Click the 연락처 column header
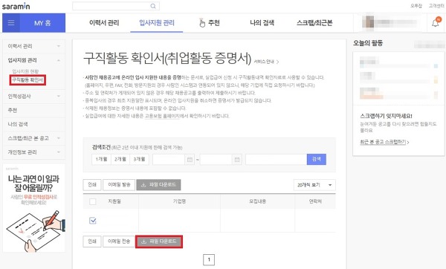446x269 pixels. click(x=315, y=201)
